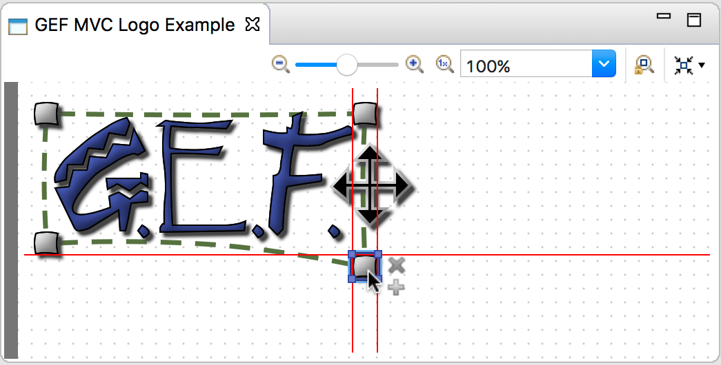Click the bottom-left gray anchor handle
The image size is (721, 365).
pos(47,243)
